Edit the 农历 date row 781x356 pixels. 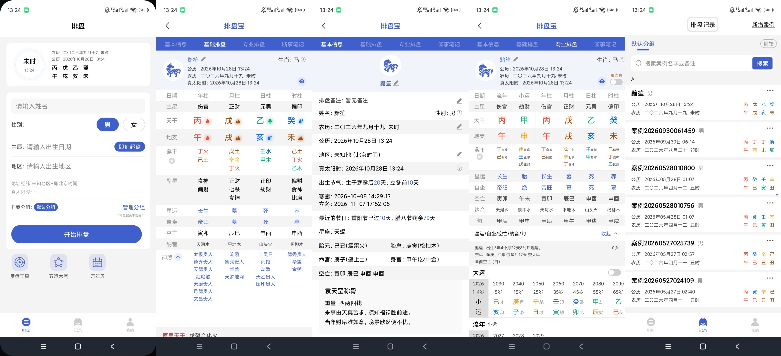pos(459,127)
